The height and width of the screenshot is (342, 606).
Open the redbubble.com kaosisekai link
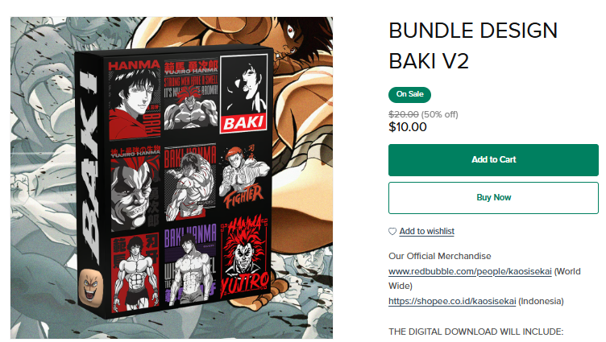click(470, 271)
